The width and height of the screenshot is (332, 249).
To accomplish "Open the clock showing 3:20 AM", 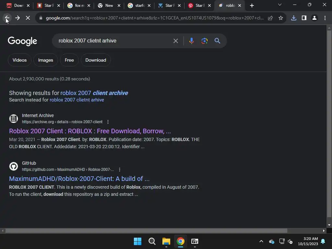I will pos(308,241).
